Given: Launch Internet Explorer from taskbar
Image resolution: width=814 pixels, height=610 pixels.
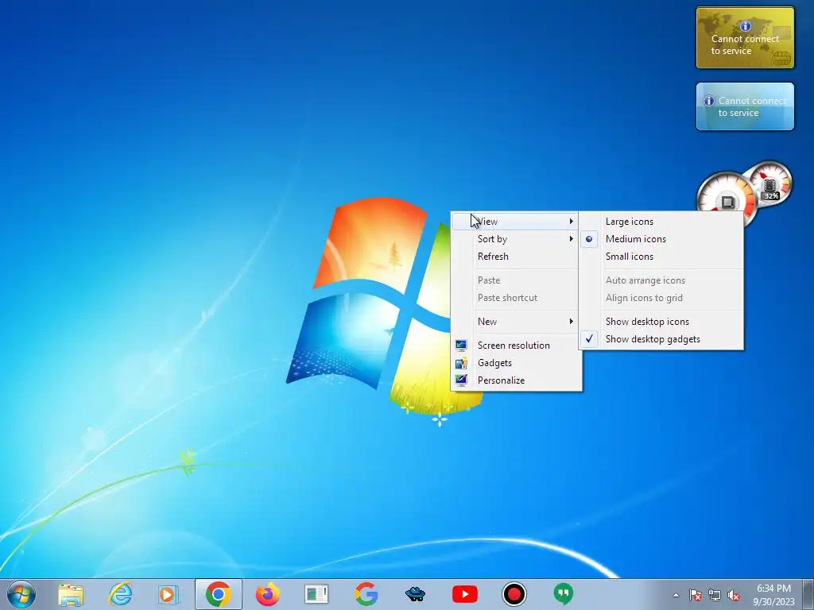Looking at the screenshot, I should coord(120,594).
